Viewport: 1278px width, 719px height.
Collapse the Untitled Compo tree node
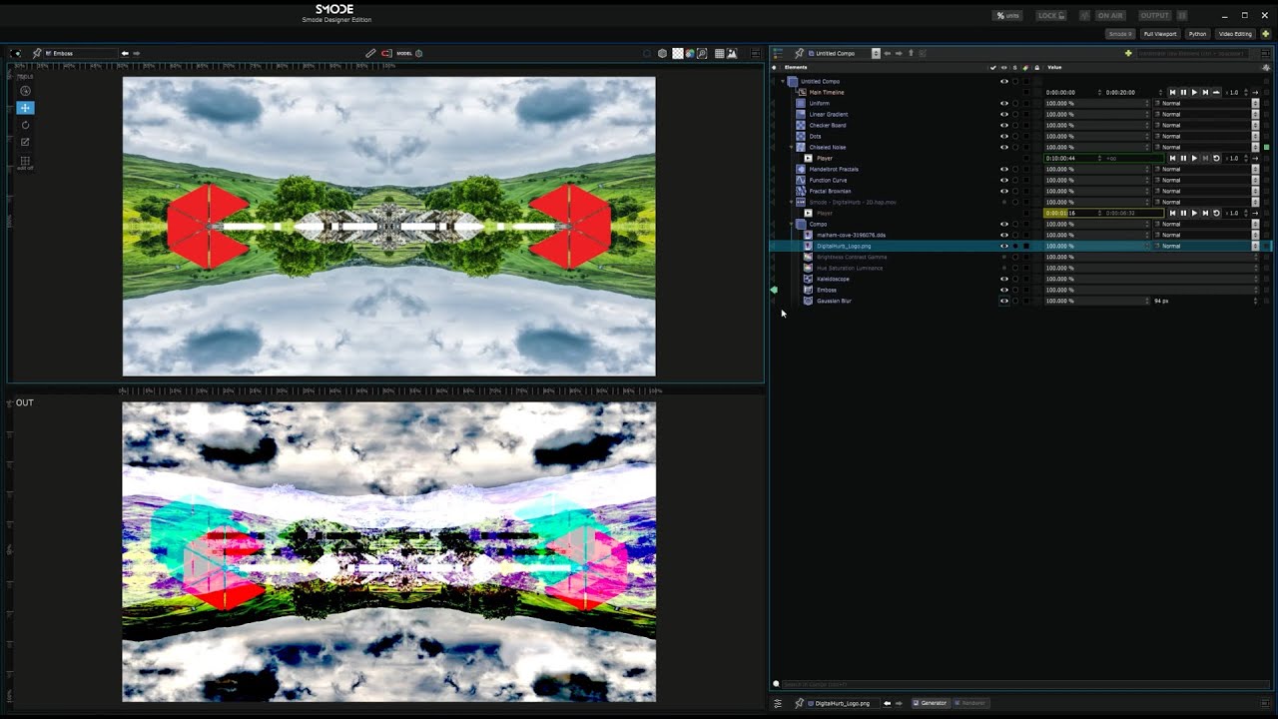pyautogui.click(x=783, y=81)
